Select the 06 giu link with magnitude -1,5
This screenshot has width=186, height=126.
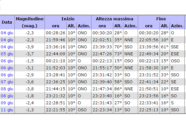click(7, 61)
